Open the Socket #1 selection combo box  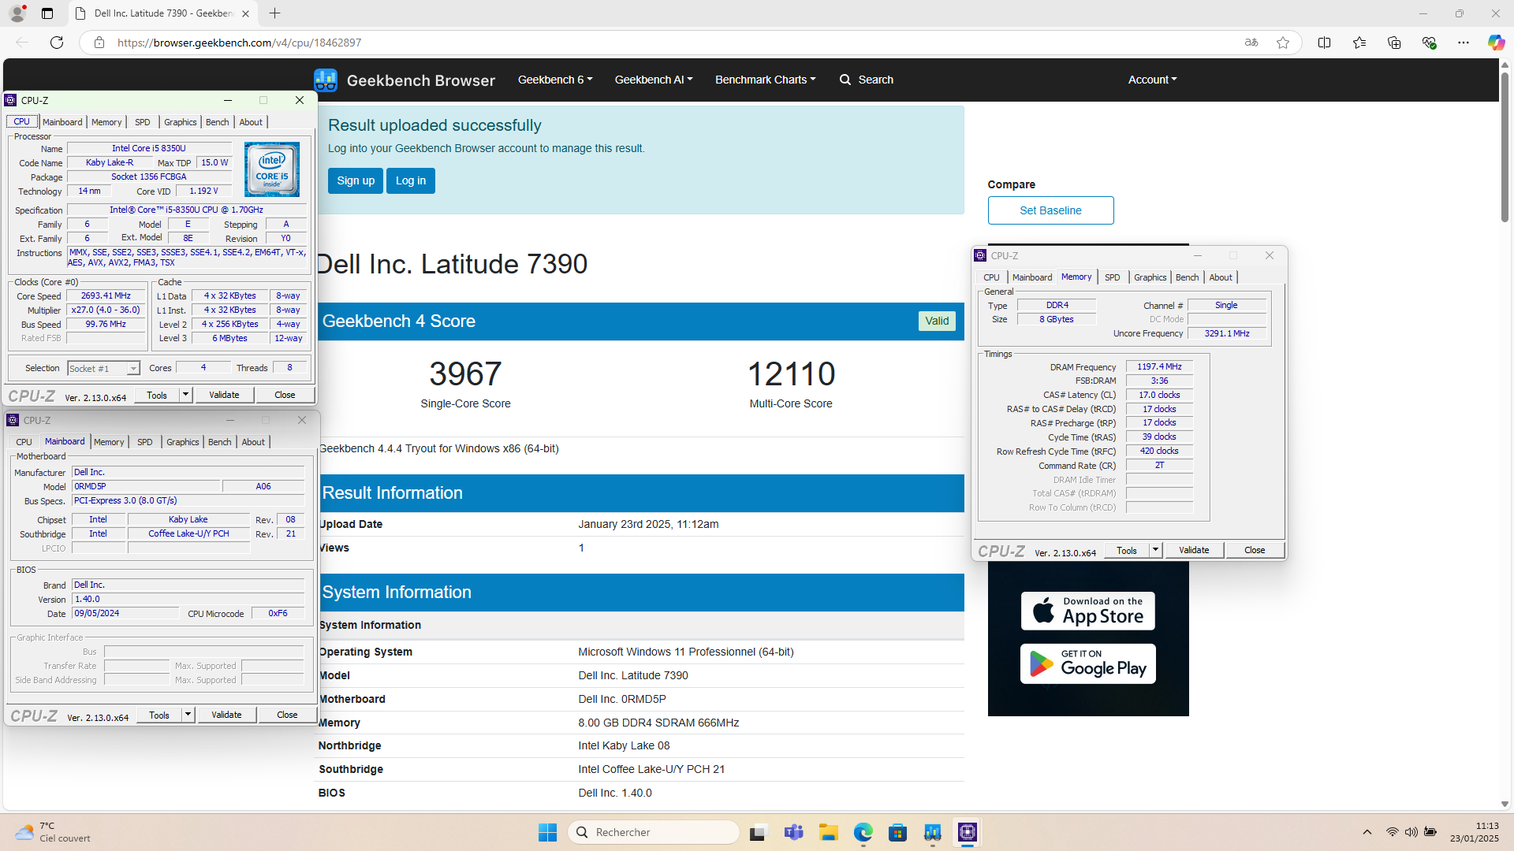[x=103, y=368]
